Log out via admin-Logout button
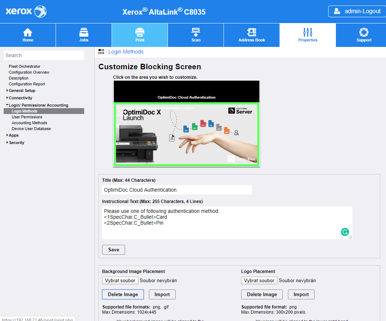Image resolution: width=386 pixels, height=321 pixels. point(357,11)
